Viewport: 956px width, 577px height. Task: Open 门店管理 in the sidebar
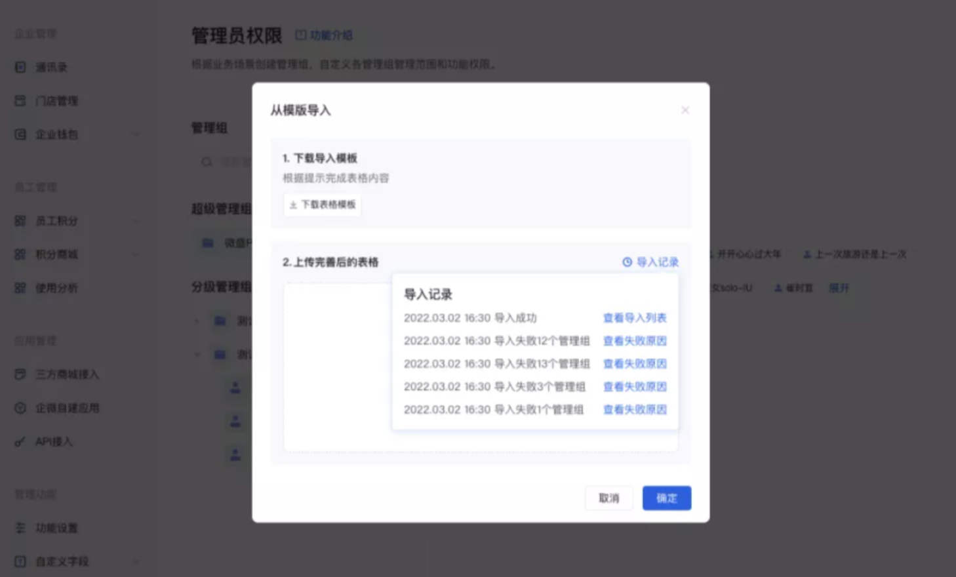click(56, 100)
